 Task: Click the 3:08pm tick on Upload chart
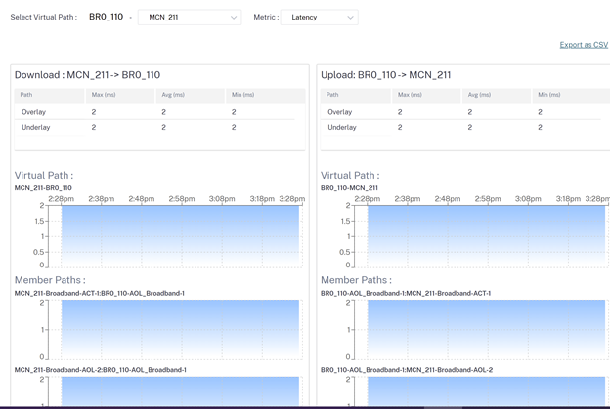pos(528,199)
